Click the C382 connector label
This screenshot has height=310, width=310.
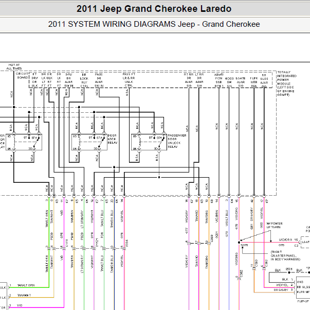(241, 273)
